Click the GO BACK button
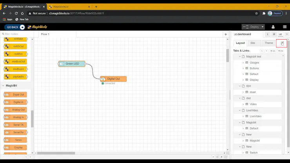290x163 pixels. (x=15, y=27)
